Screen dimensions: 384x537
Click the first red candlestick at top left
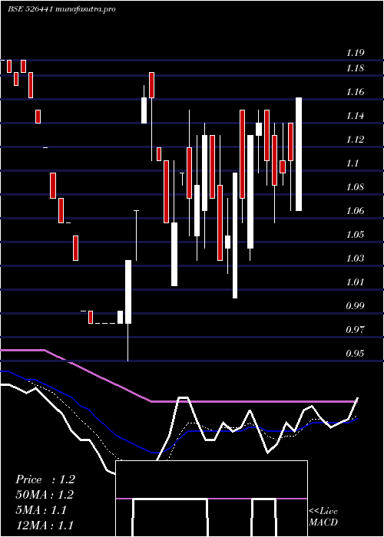[x=9, y=66]
